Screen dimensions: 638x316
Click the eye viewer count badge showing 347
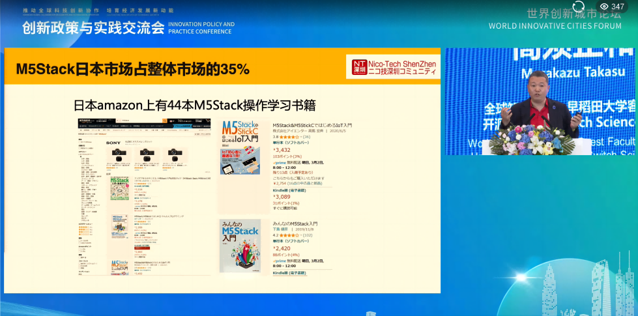point(612,7)
